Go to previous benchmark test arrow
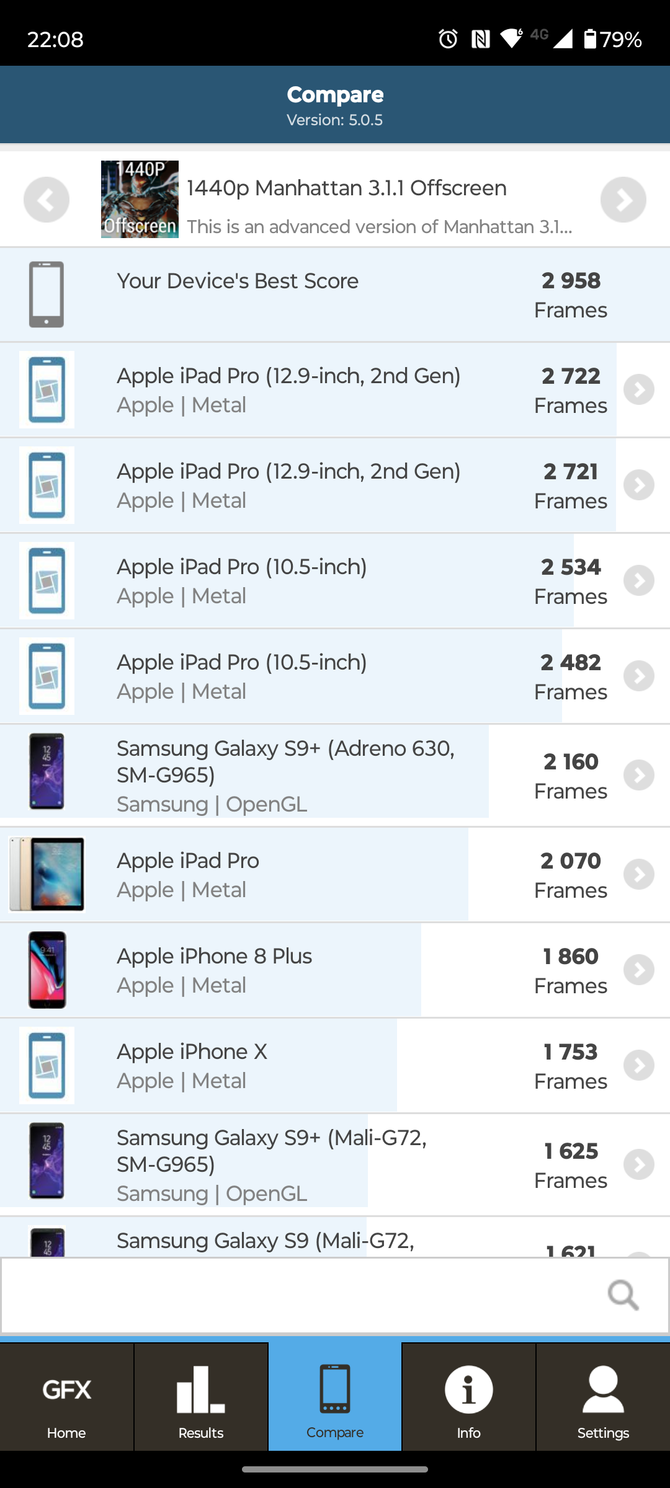This screenshot has height=1488, width=670. pos(47,200)
